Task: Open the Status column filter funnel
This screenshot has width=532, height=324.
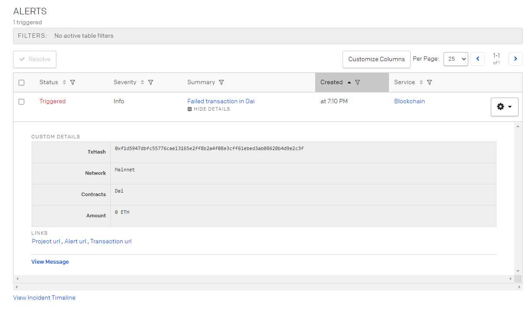Action: coord(73,82)
